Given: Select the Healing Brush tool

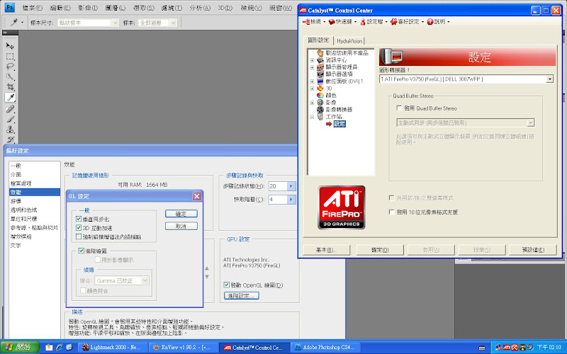Looking at the screenshot, I should click(10, 108).
